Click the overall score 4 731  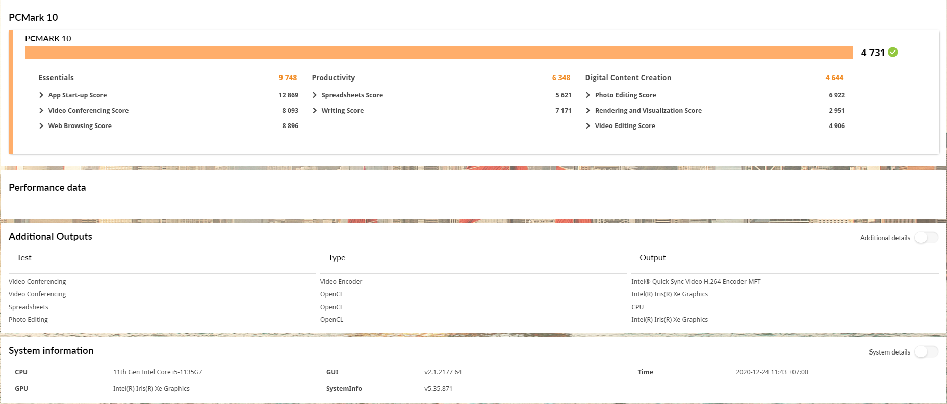pyautogui.click(x=873, y=53)
